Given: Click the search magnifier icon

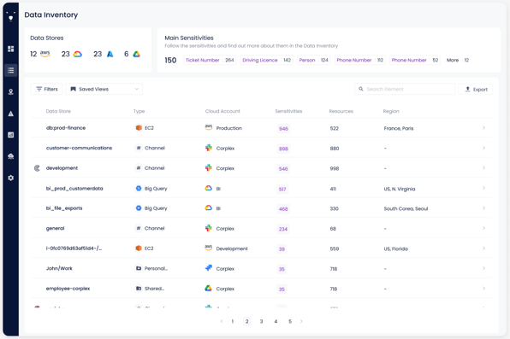Looking at the screenshot, I should point(361,89).
